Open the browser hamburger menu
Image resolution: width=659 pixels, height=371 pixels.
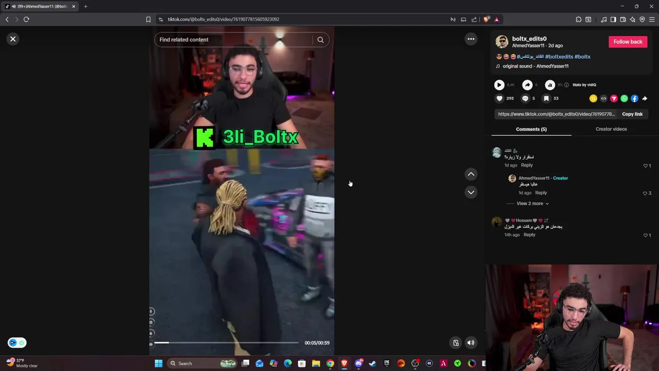652,20
